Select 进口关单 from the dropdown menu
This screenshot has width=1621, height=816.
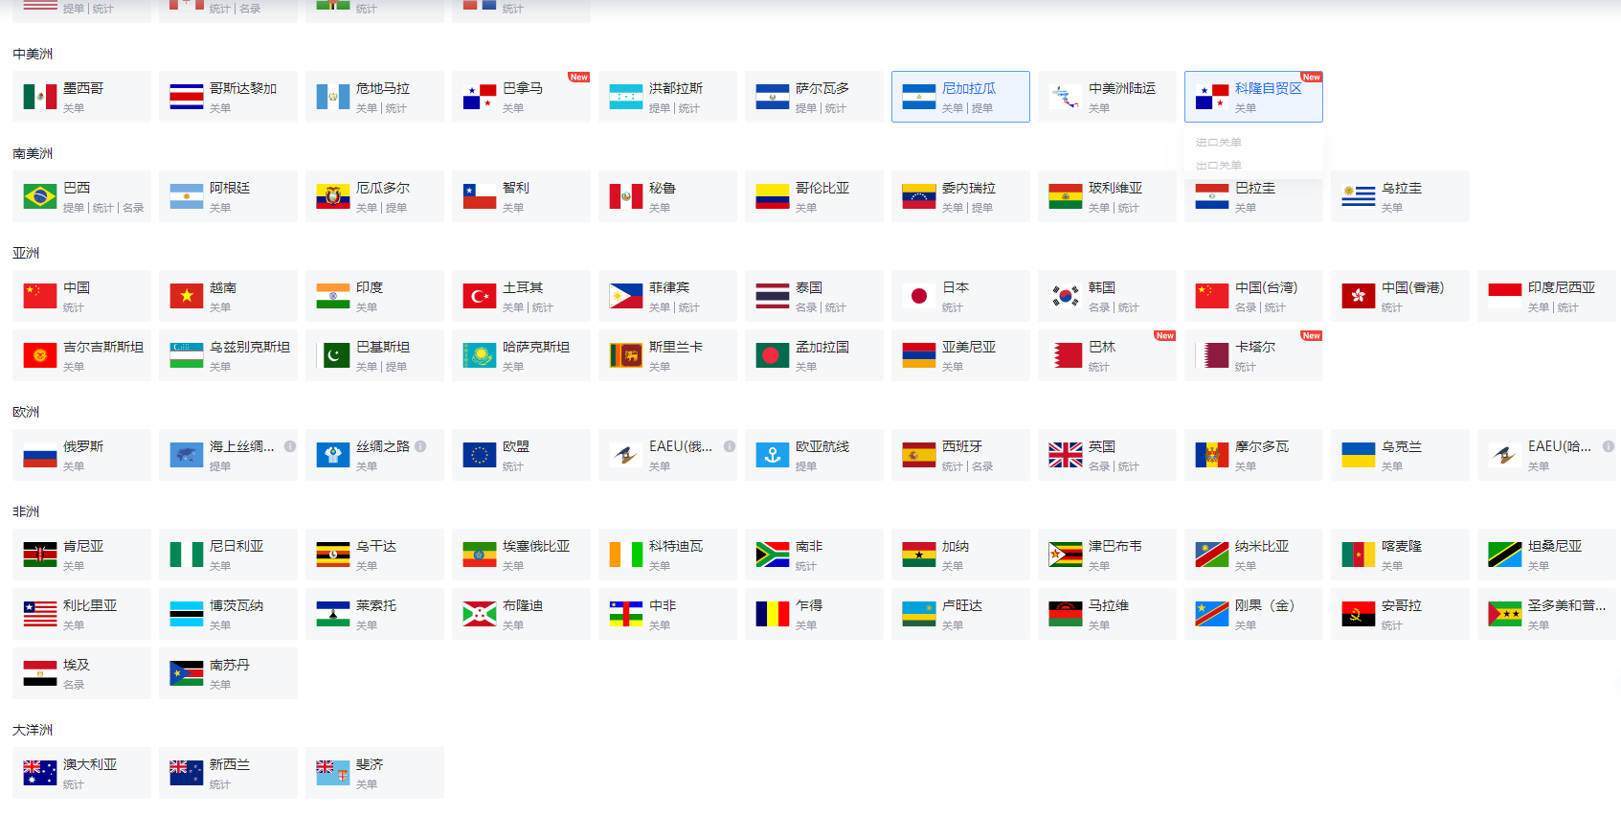[1219, 143]
